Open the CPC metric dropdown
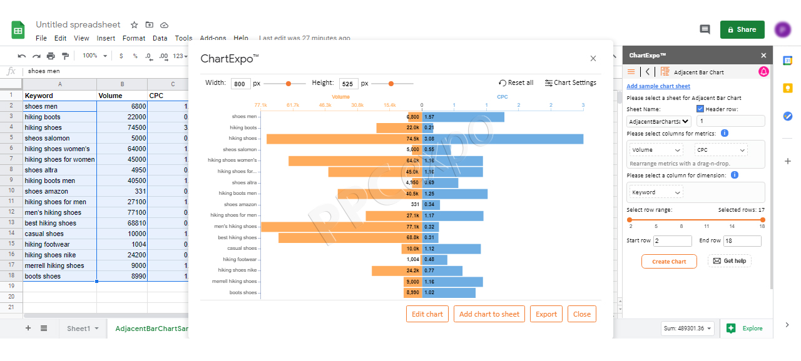Viewport: 801px width, 361px height. pos(721,150)
